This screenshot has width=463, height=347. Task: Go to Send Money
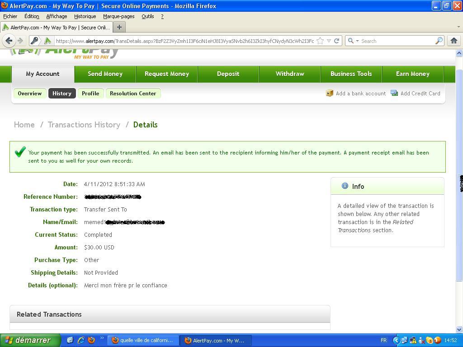pyautogui.click(x=105, y=74)
